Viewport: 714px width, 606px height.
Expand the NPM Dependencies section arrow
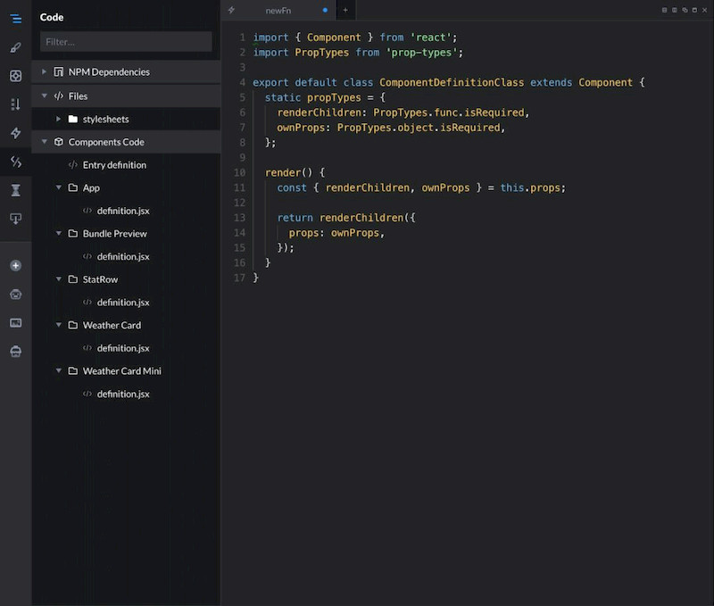coord(44,72)
